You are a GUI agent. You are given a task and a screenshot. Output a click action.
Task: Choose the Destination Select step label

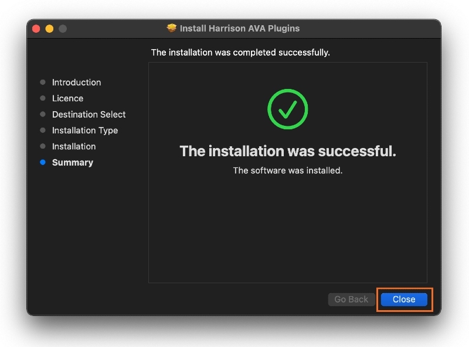click(89, 115)
